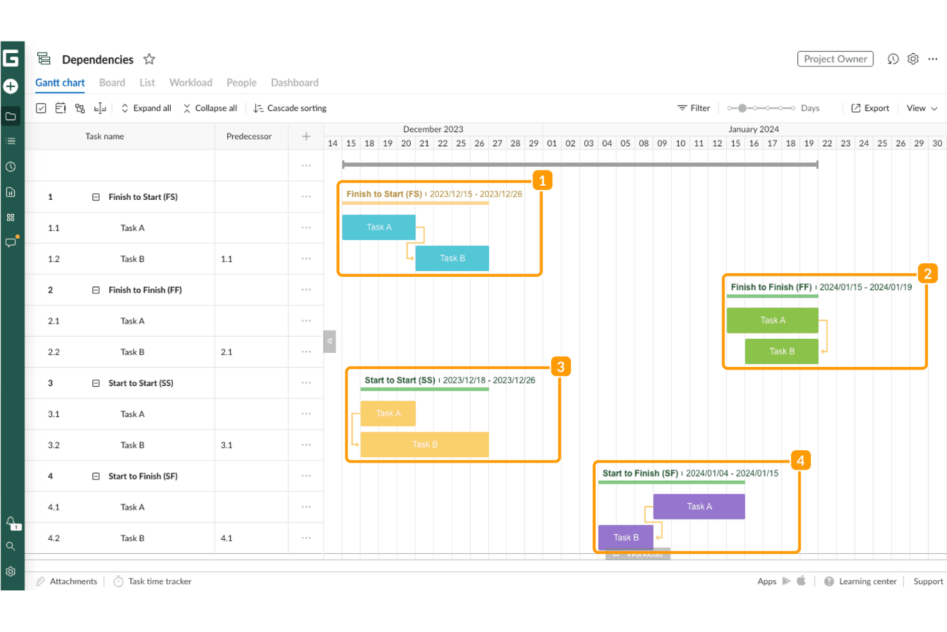Open the View dropdown
947x632 pixels.
pos(922,108)
